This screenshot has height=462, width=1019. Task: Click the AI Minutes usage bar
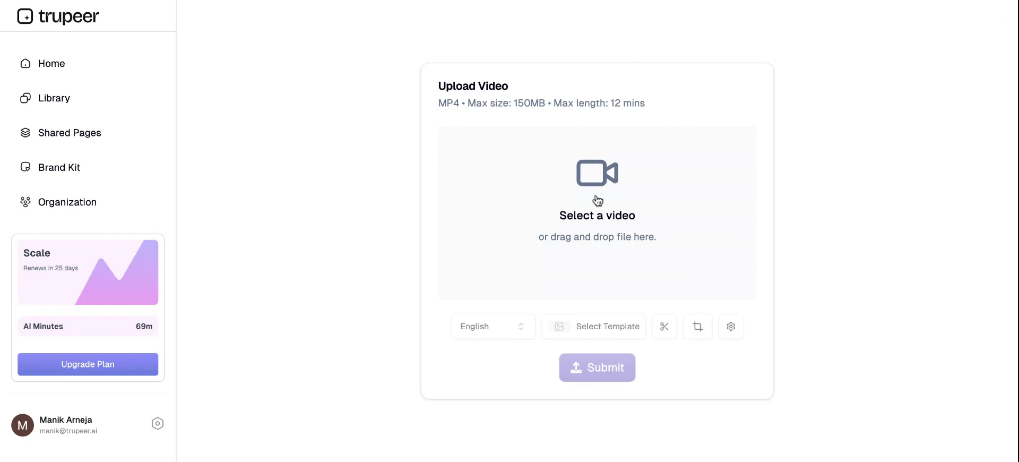[88, 327]
